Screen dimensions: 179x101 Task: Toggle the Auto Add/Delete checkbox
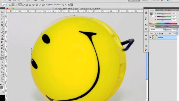pyautogui.click(x=49, y=4)
